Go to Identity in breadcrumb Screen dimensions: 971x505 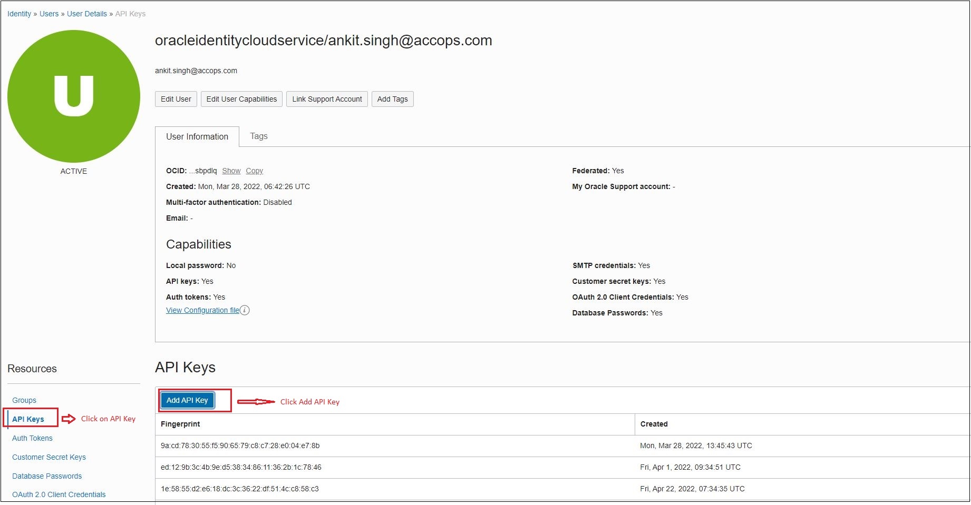coord(19,14)
